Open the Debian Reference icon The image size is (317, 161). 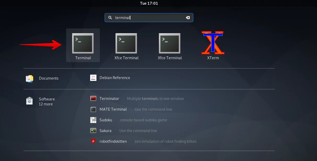point(93,78)
